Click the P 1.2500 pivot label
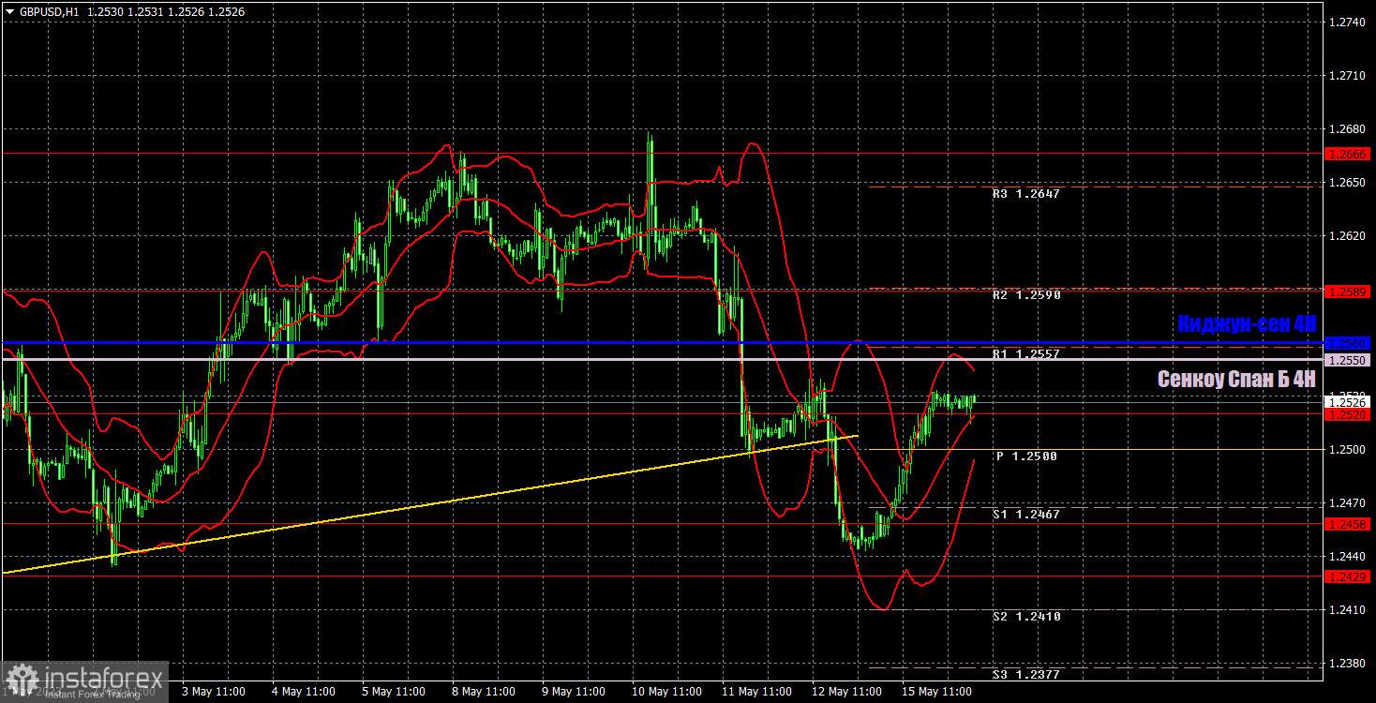 [x=1026, y=456]
